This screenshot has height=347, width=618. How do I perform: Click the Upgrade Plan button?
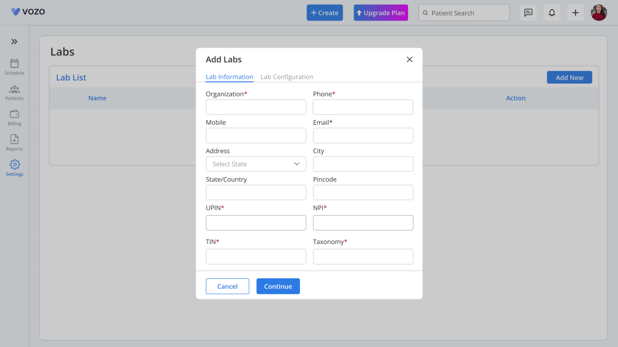[x=381, y=13]
